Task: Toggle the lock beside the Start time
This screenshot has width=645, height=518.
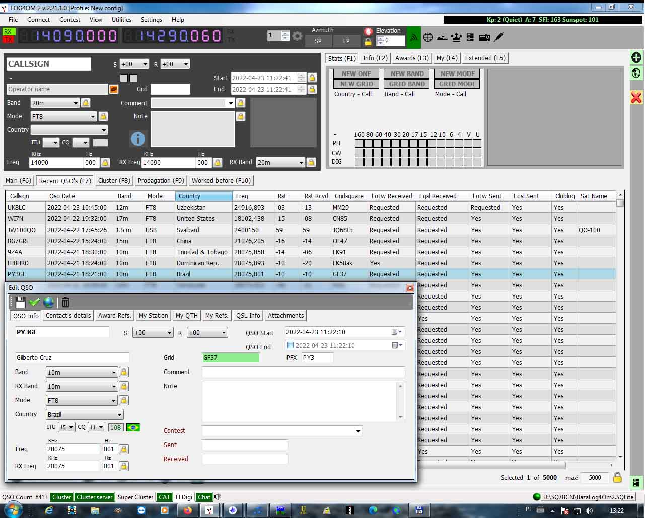Action: 312,78
